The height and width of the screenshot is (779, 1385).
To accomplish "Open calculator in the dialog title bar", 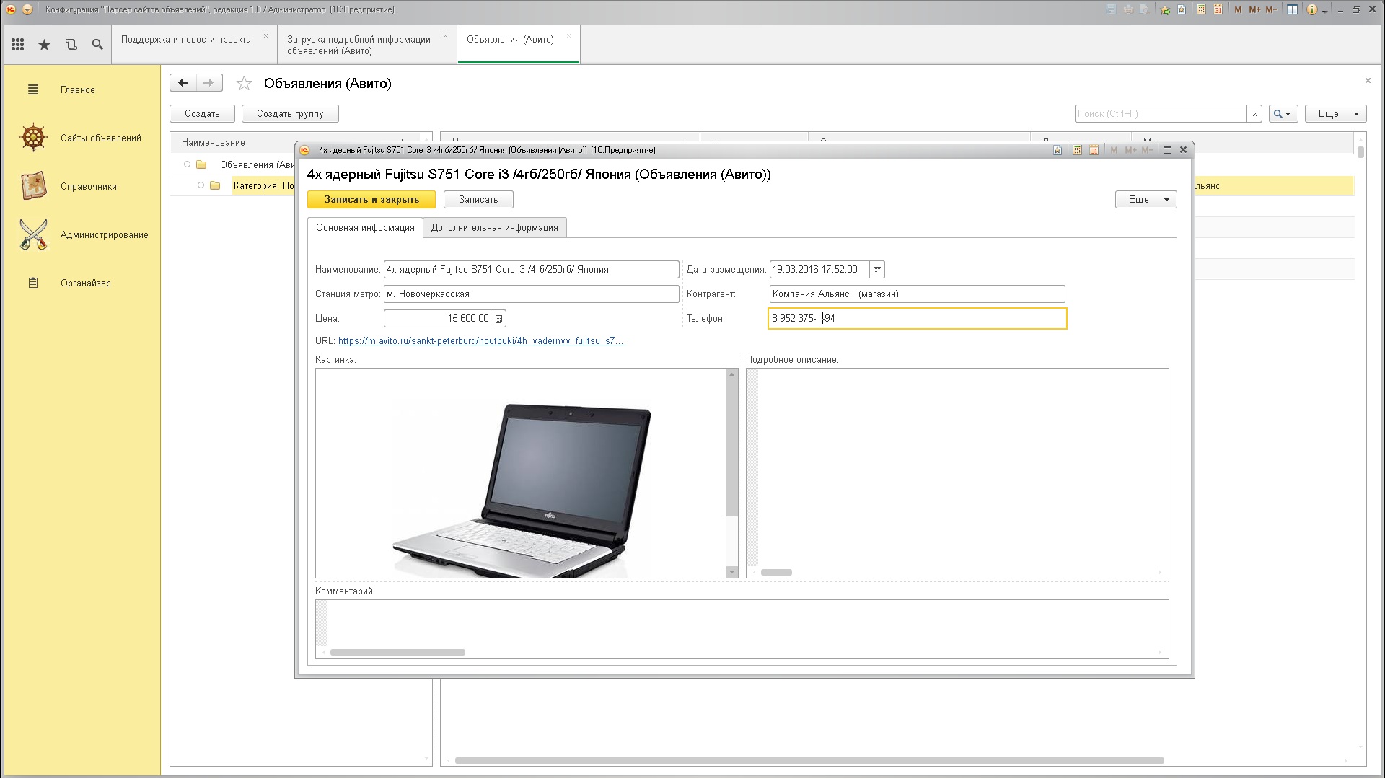I will [x=1077, y=150].
